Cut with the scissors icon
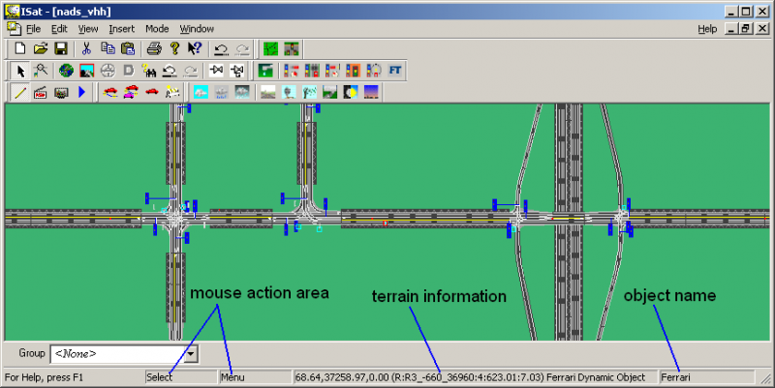This screenshot has height=388, width=775. point(86,48)
